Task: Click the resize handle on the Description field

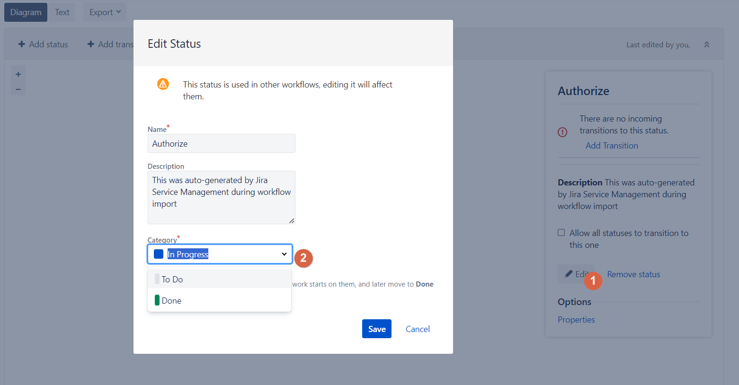Action: [293, 221]
